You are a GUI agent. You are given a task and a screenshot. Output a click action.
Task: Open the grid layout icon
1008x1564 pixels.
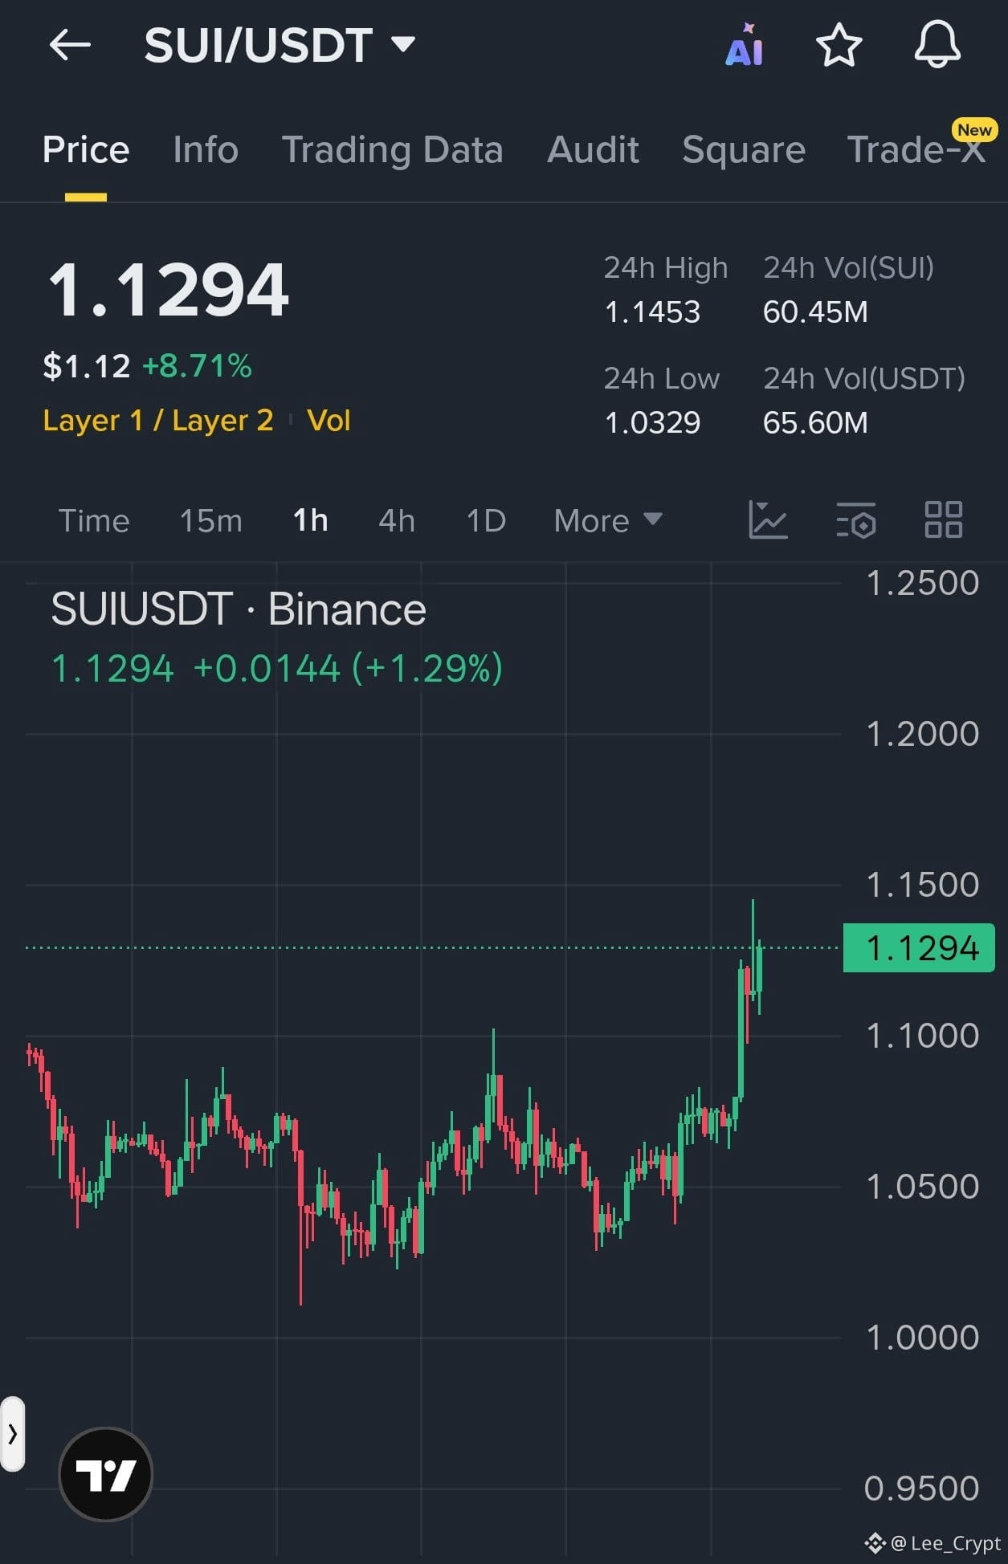pyautogui.click(x=944, y=520)
